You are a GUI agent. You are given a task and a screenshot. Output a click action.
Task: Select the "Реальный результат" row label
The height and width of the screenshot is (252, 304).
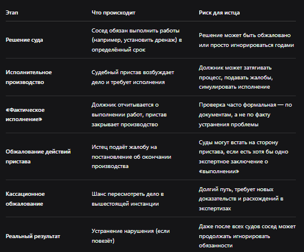pos(33,236)
